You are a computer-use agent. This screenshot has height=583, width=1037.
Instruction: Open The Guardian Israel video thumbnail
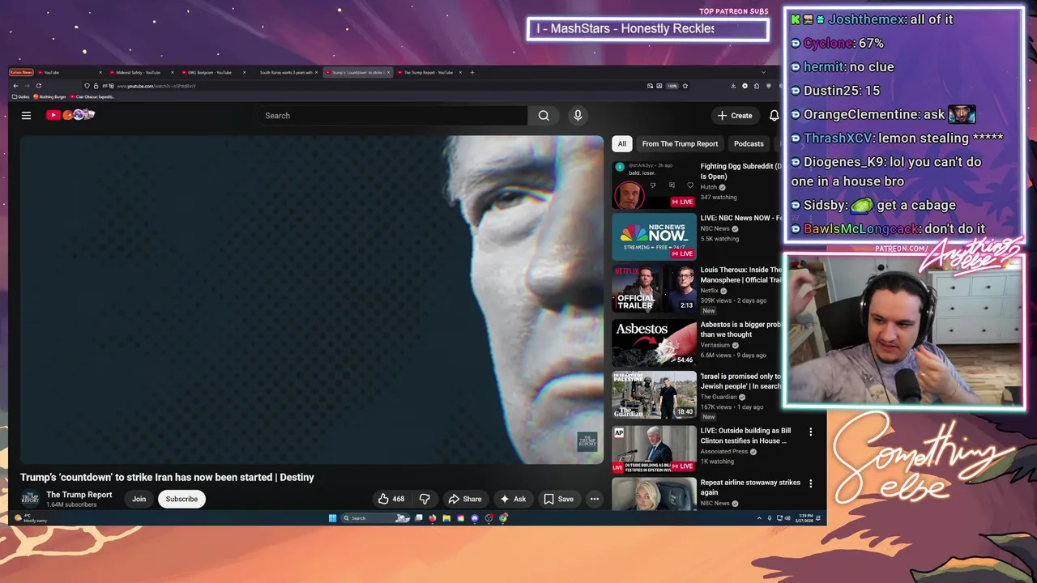point(654,394)
